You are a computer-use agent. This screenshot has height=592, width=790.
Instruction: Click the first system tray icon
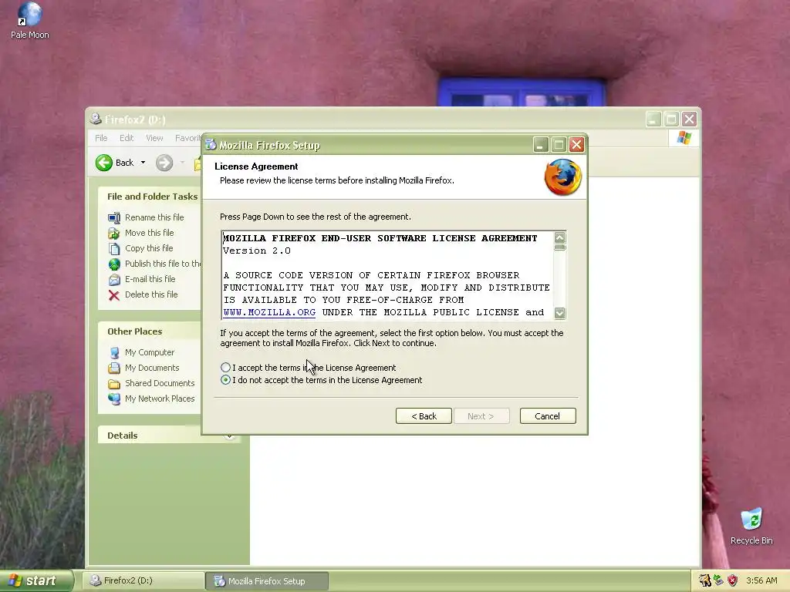point(704,580)
